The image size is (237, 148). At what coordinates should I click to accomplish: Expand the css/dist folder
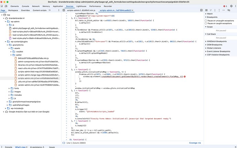tap(11, 52)
